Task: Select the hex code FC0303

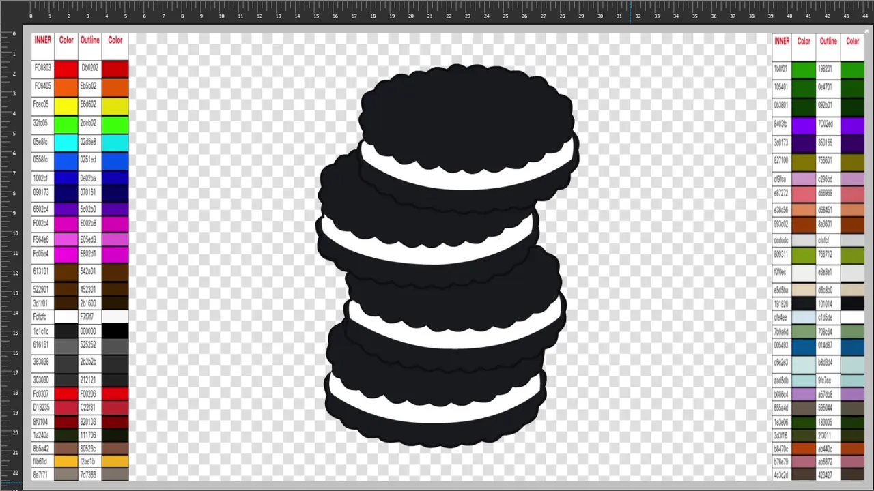Action: (x=43, y=68)
